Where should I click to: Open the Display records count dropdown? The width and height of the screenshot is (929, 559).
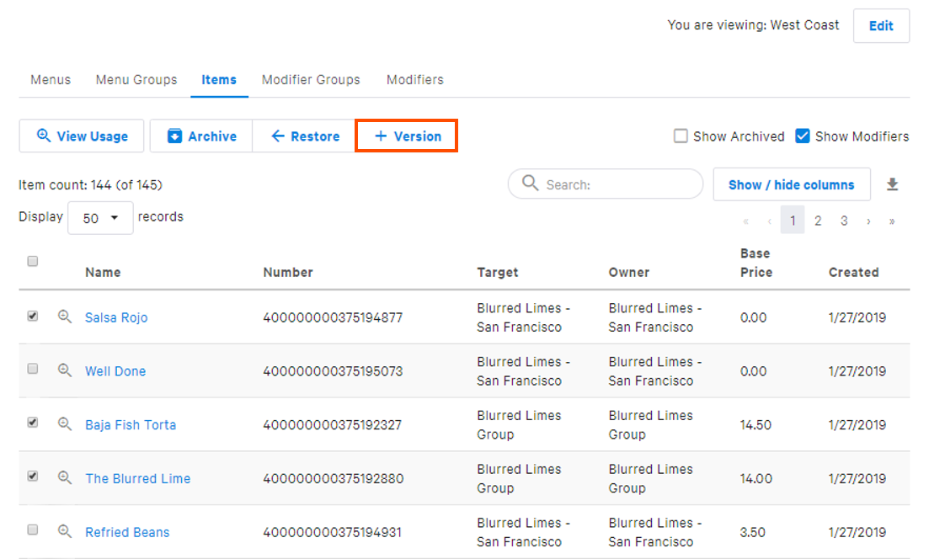pos(100,217)
